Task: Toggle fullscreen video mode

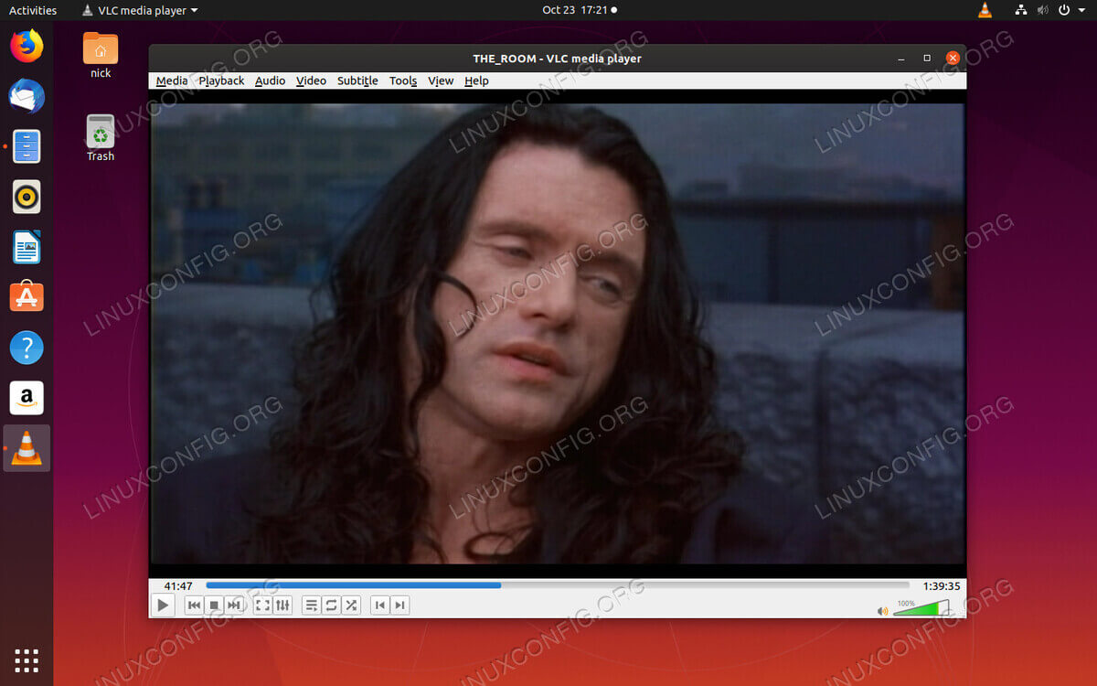Action: click(x=264, y=605)
